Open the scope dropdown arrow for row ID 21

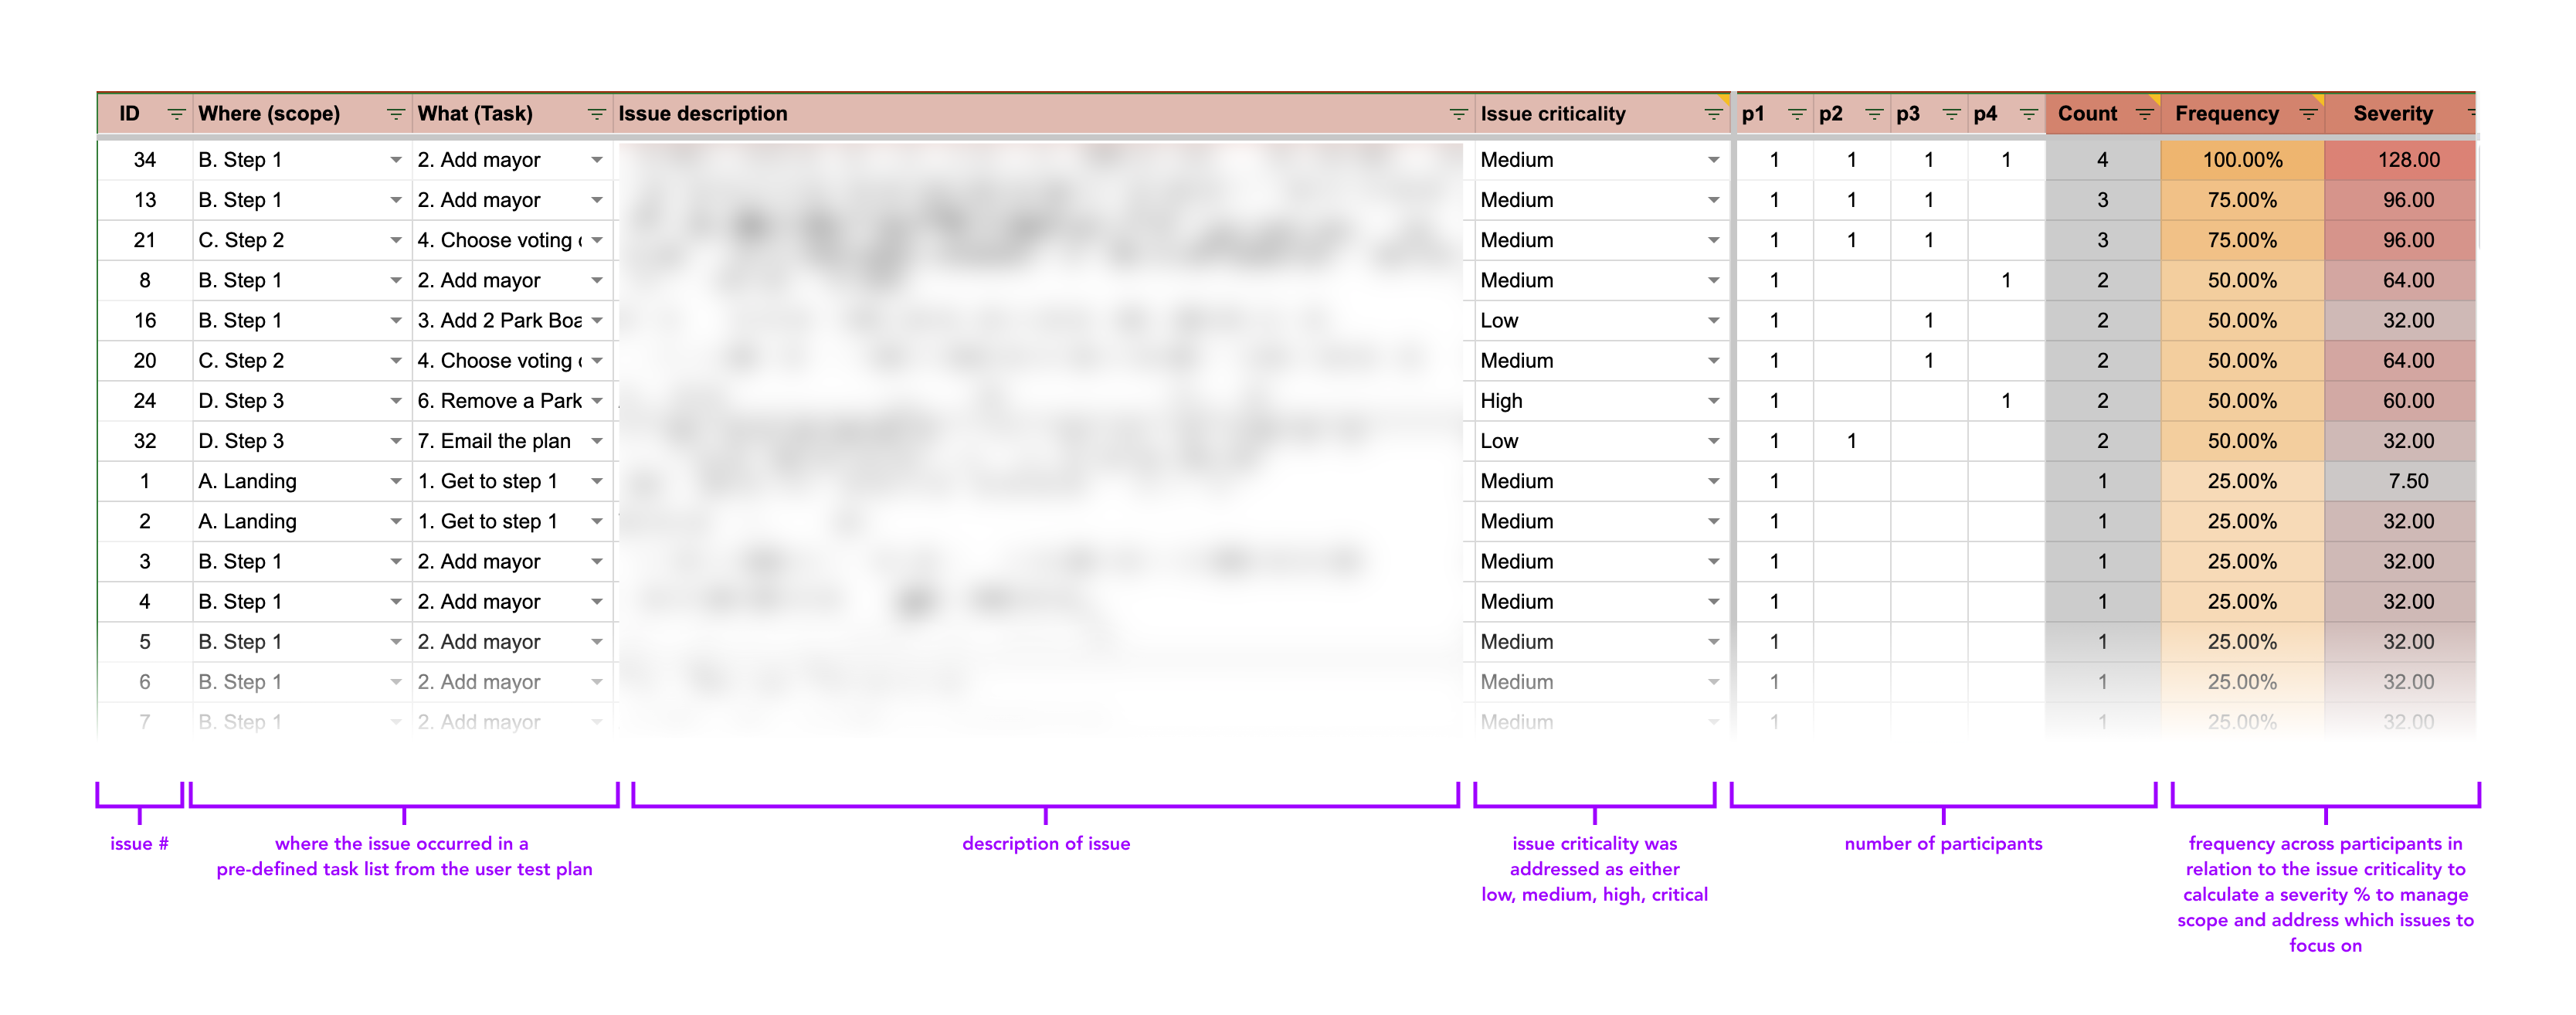click(396, 240)
